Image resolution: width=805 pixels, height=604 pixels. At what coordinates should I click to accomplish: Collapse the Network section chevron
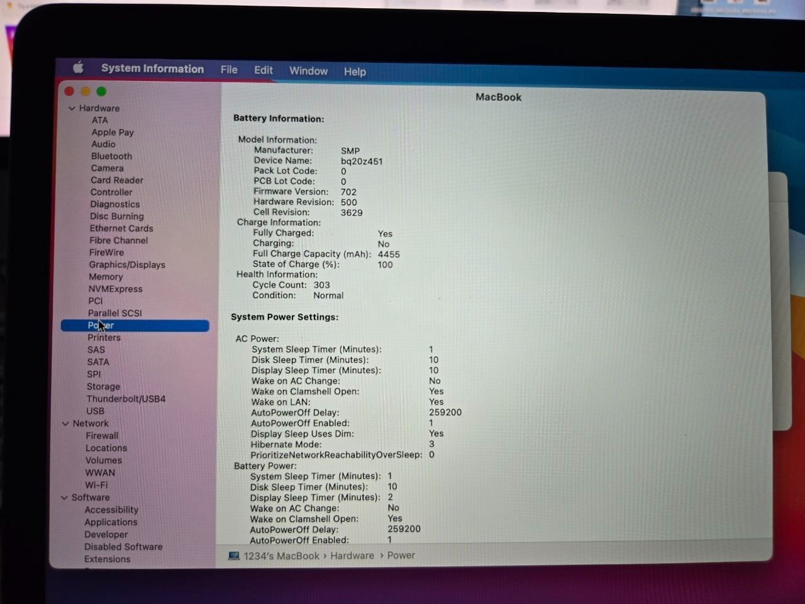65,423
